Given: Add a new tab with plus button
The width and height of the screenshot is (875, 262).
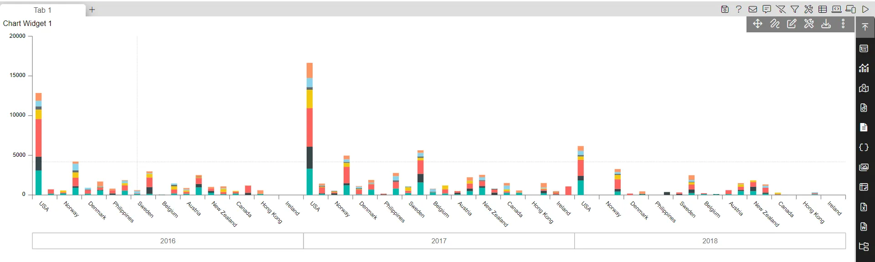Looking at the screenshot, I should pyautogui.click(x=92, y=10).
